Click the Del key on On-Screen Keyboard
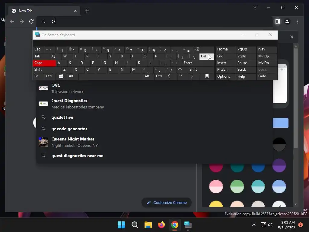Screen dimensions: 309x232 206,56
